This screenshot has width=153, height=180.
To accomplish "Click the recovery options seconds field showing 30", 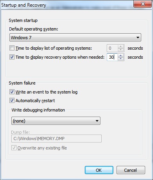I will (x=112, y=57).
